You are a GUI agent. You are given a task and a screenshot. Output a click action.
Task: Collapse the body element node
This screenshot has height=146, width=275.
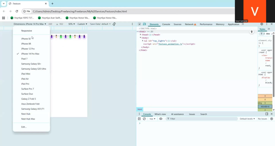pos(141,38)
